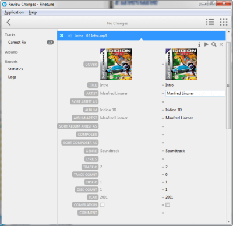Go back using the left chevron arrow

click(9, 22)
